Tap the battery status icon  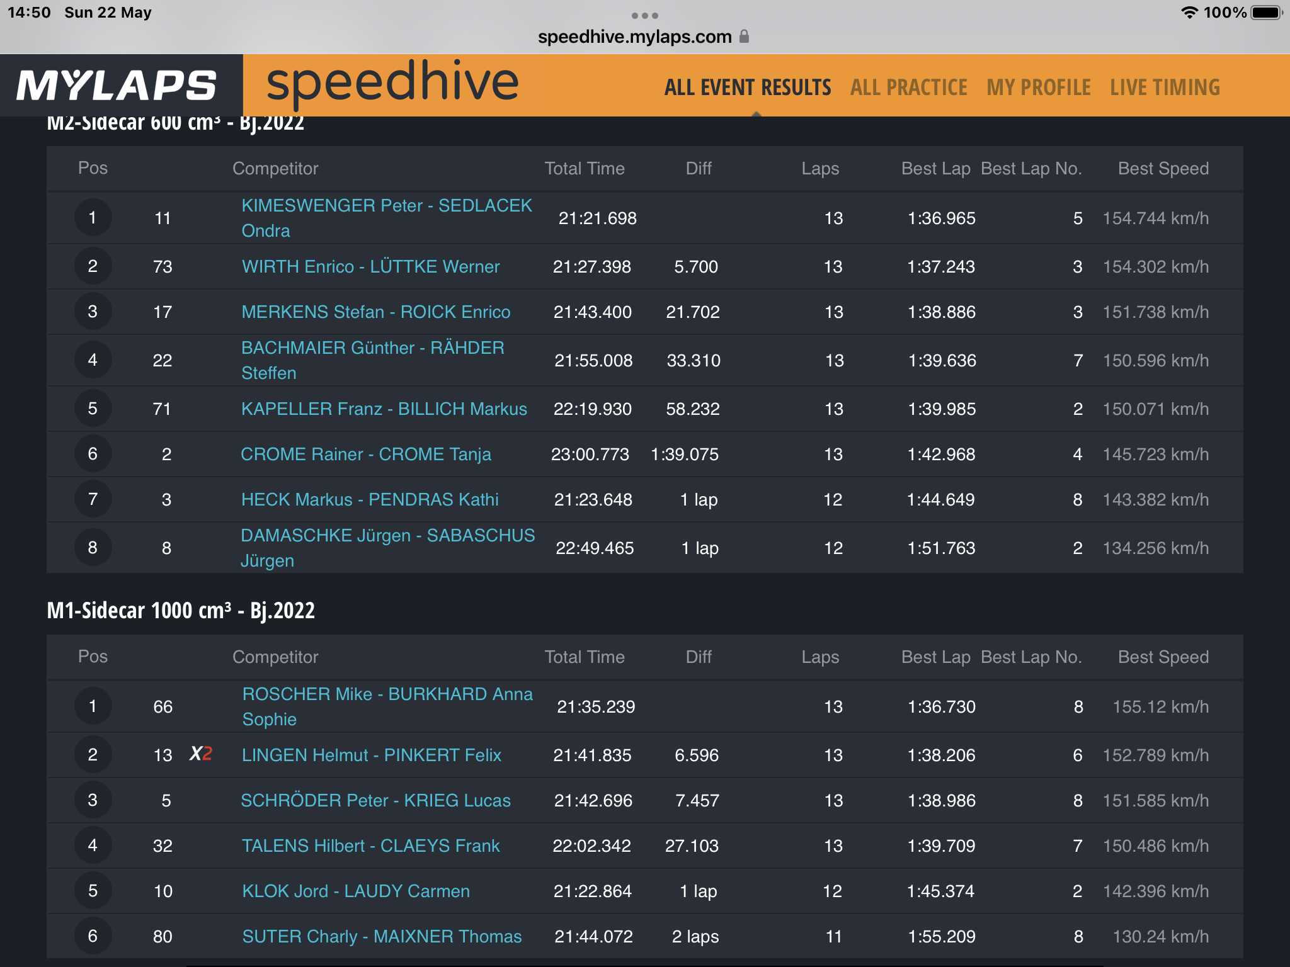pos(1267,13)
